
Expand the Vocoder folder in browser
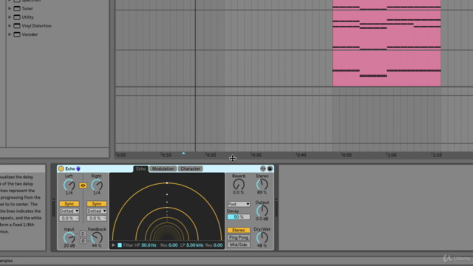tap(10, 35)
